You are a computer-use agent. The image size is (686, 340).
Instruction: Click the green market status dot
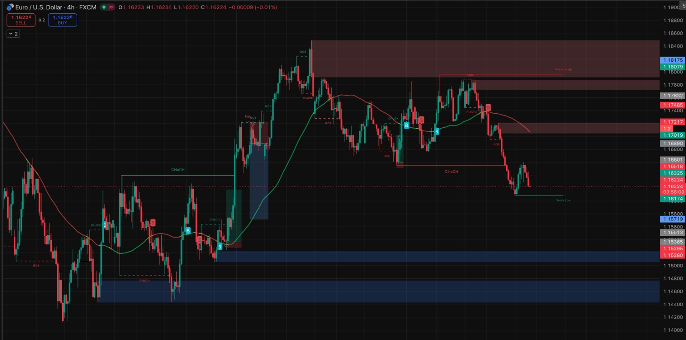(x=104, y=7)
